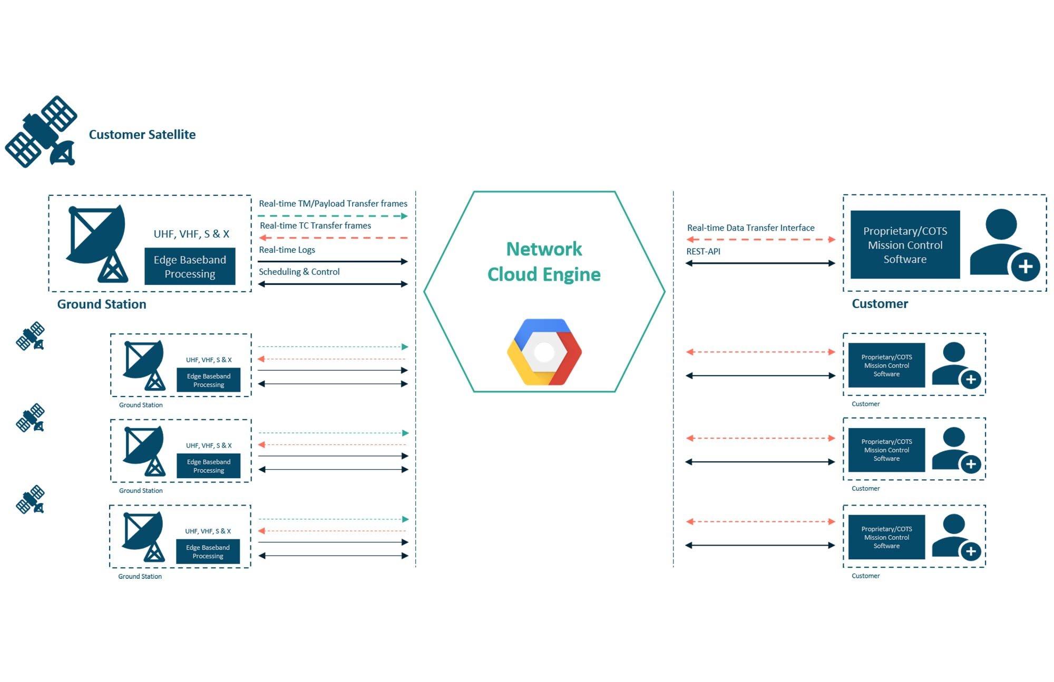
Task: Select the 'Network' word in the hexagon
Action: click(544, 249)
